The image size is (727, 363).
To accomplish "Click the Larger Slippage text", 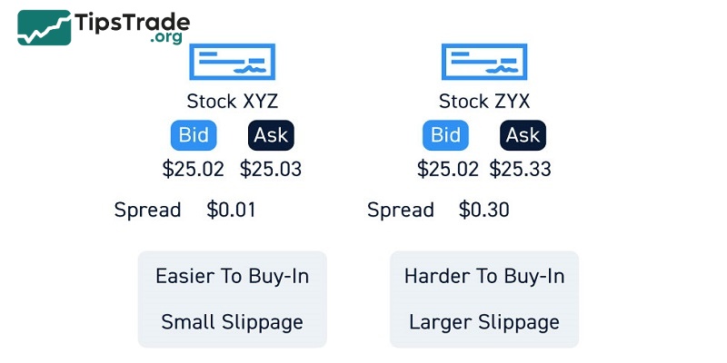I will pos(483,322).
